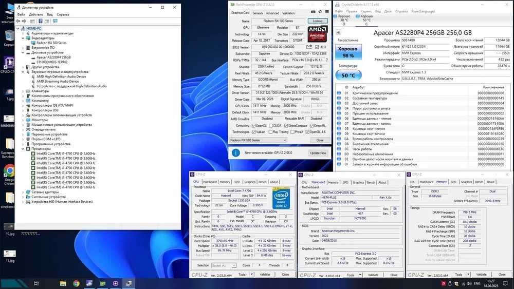Toggle the DirectCompute checkbox in GPU-Z

coord(286,126)
